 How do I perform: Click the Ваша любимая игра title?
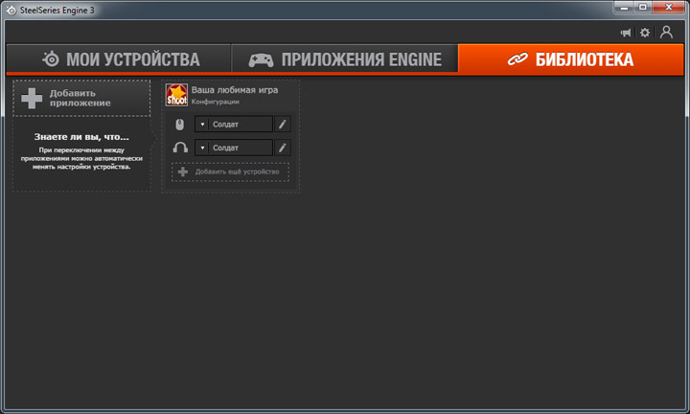(x=235, y=90)
